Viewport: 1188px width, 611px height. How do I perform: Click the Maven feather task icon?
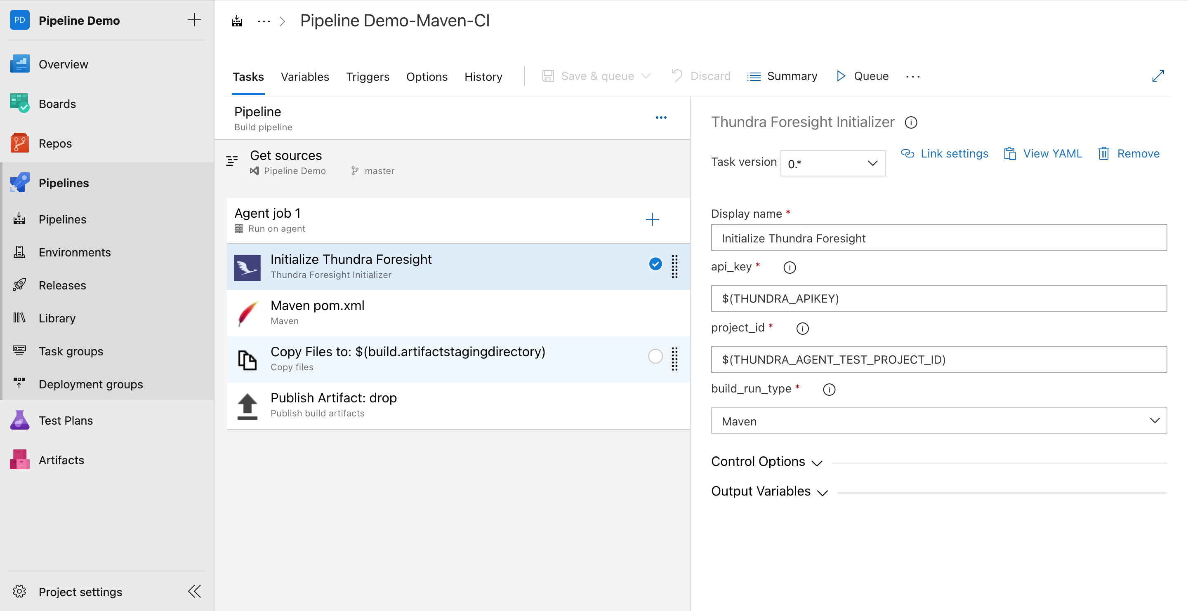(247, 313)
